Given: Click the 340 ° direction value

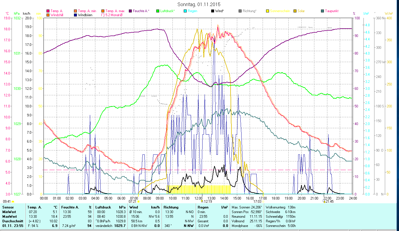Looking at the screenshot, I should point(168,226).
